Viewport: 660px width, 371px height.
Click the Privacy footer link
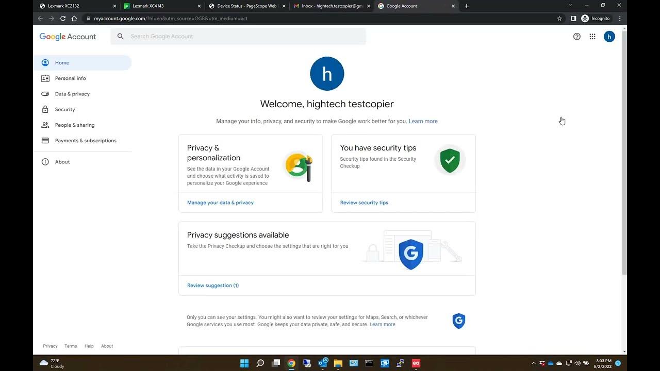pyautogui.click(x=50, y=346)
